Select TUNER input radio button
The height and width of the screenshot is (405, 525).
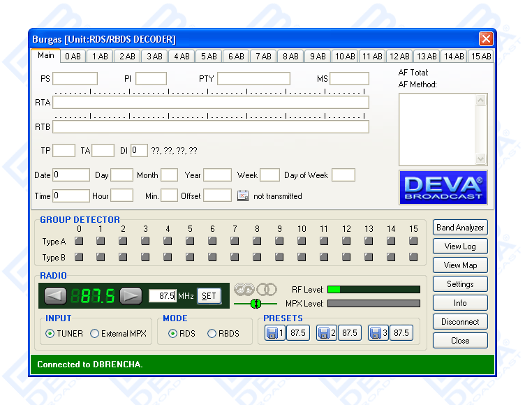tap(50, 334)
